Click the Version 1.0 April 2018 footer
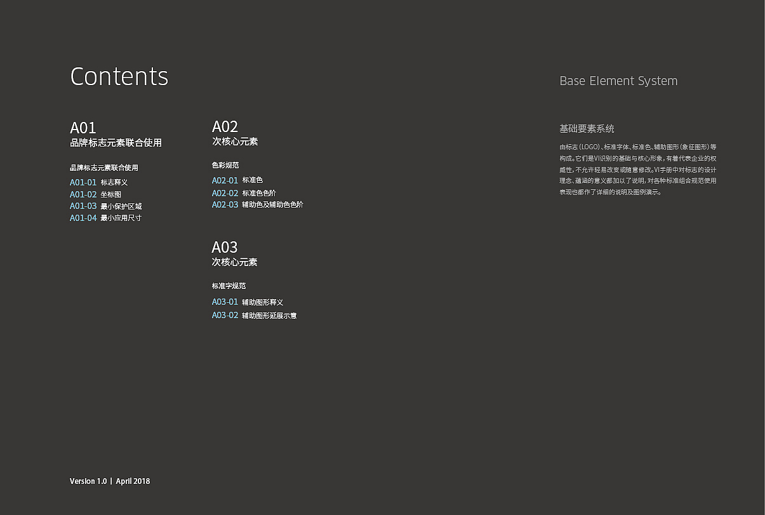The width and height of the screenshot is (765, 515). [x=110, y=481]
